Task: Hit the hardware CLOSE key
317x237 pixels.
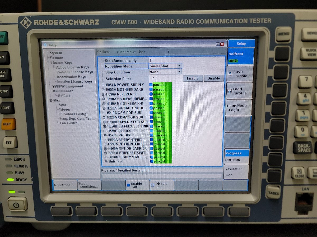Action: [299, 173]
